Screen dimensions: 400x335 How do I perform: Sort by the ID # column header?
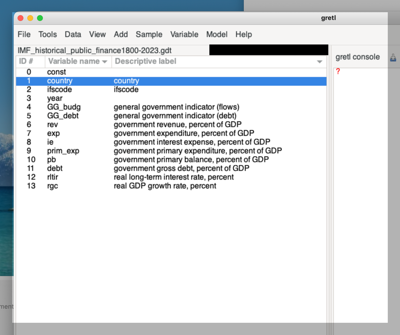click(26, 61)
